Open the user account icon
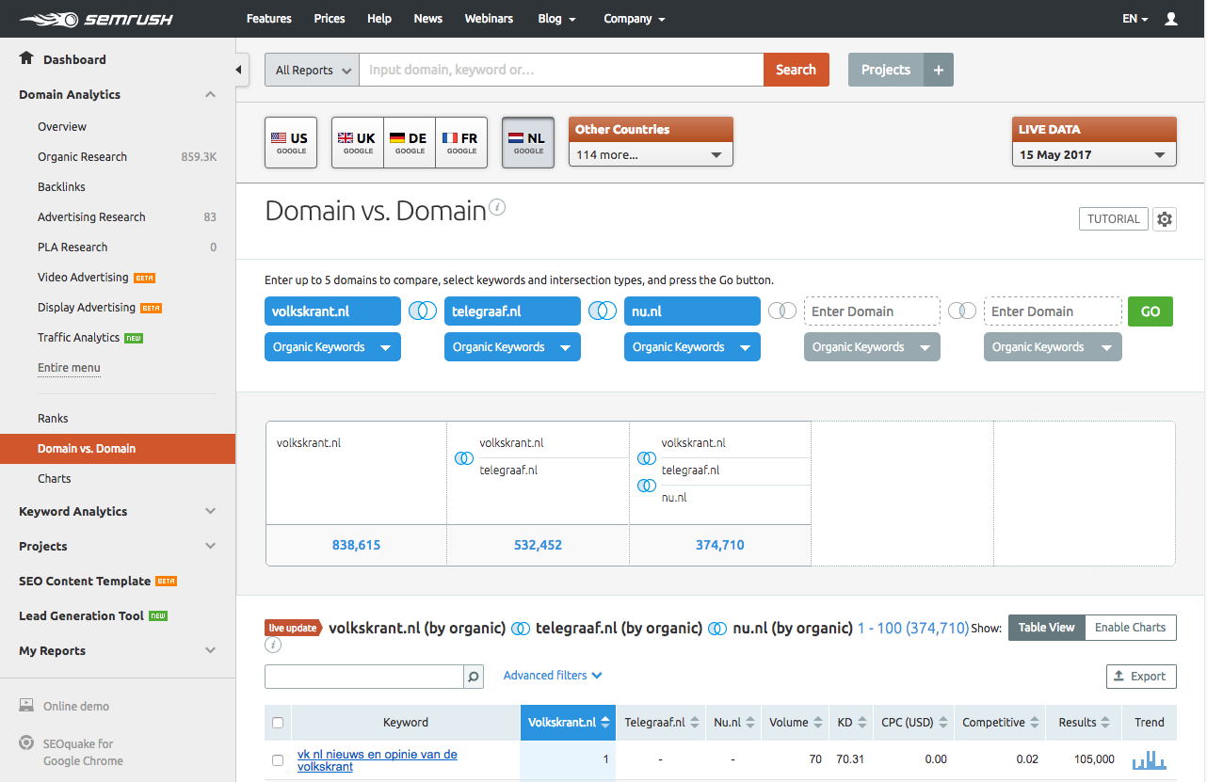Viewport: 1207px width, 782px height. point(1171,19)
